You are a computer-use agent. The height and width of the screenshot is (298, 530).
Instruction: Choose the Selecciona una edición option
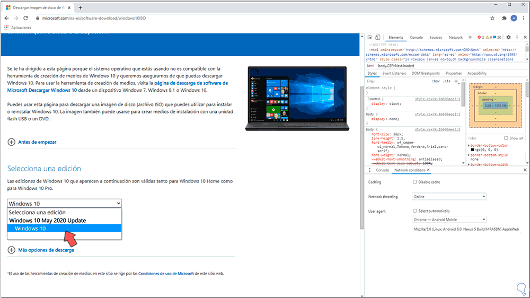click(64, 213)
